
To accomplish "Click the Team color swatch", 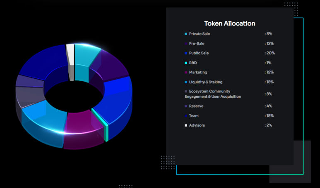I will [x=186, y=116].
